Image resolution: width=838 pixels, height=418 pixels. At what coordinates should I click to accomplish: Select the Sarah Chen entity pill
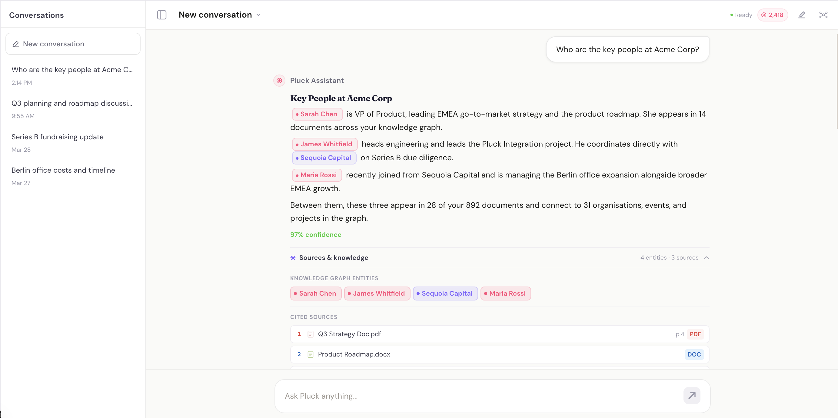315,293
